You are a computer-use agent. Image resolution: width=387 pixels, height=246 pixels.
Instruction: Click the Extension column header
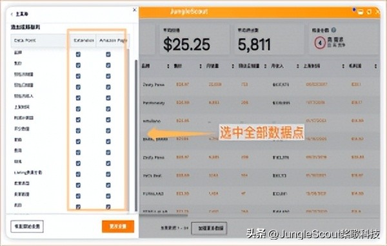click(x=84, y=41)
